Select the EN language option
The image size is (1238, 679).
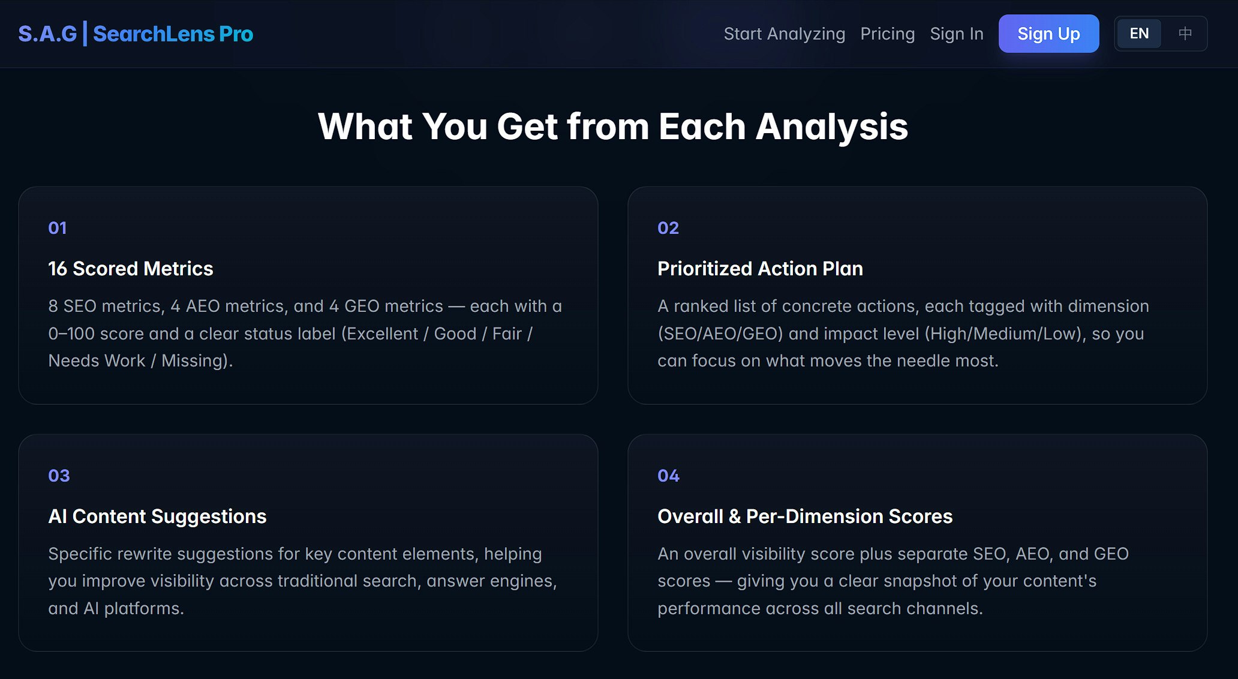pos(1138,34)
